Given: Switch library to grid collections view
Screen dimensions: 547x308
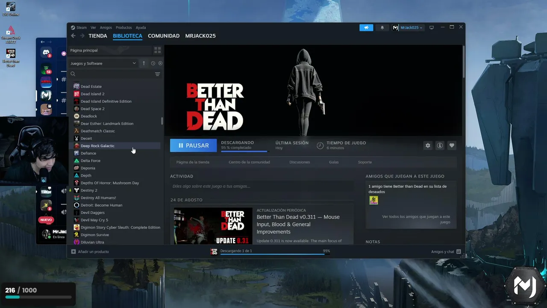Looking at the screenshot, I should [x=157, y=50].
